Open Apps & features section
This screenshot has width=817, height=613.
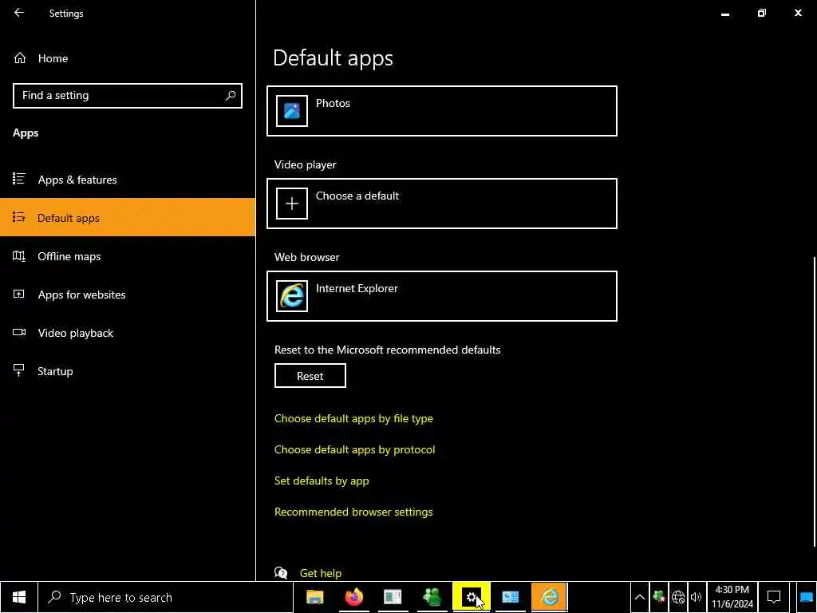(128, 180)
